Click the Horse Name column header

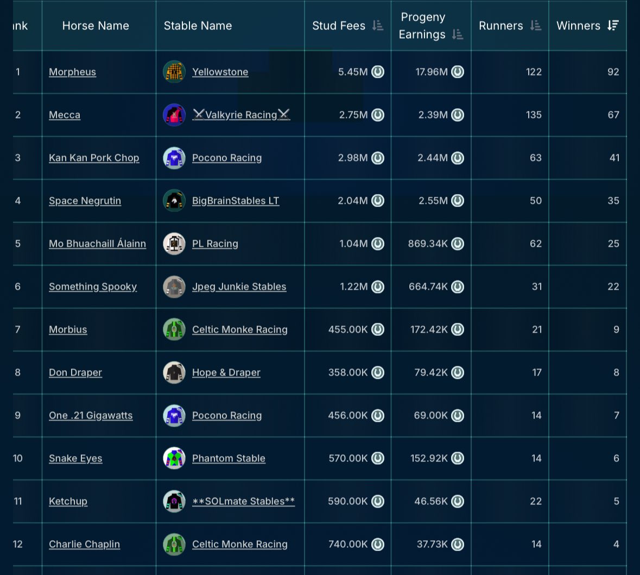click(96, 26)
